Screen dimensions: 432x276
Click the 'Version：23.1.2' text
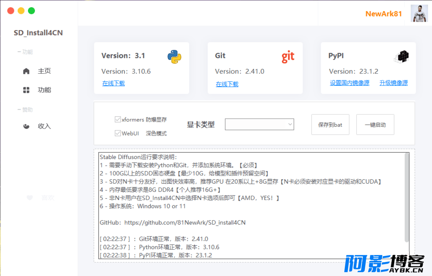pos(354,71)
